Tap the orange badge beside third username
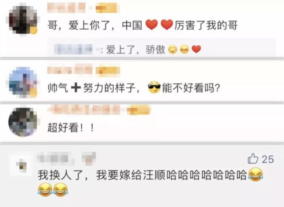The image size is (284, 207). [139, 110]
